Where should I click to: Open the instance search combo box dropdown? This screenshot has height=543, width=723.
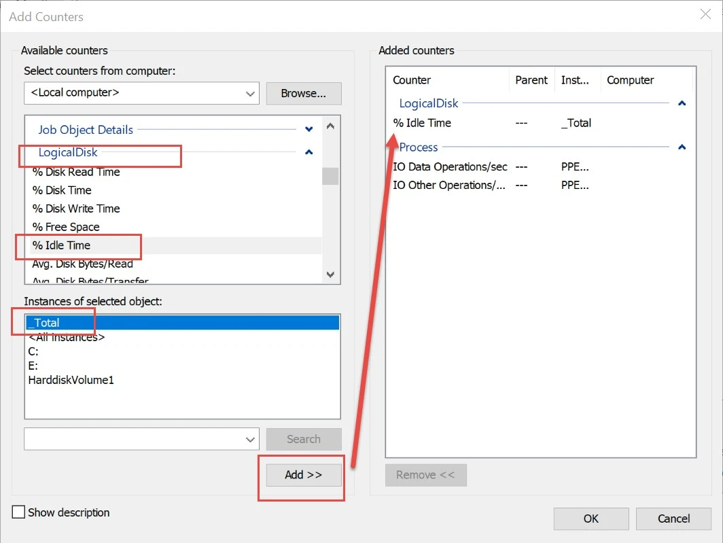[x=250, y=440]
